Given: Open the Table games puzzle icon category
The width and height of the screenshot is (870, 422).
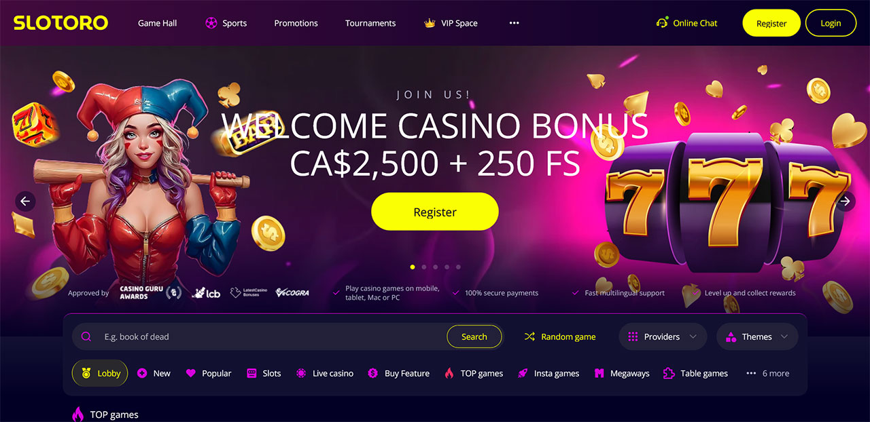Looking at the screenshot, I should pyautogui.click(x=669, y=373).
